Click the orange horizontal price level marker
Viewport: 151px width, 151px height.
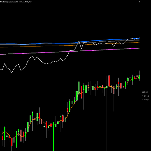[x=144, y=77]
